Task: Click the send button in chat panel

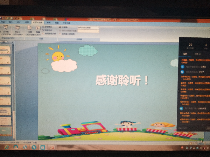Action: tap(208, 128)
